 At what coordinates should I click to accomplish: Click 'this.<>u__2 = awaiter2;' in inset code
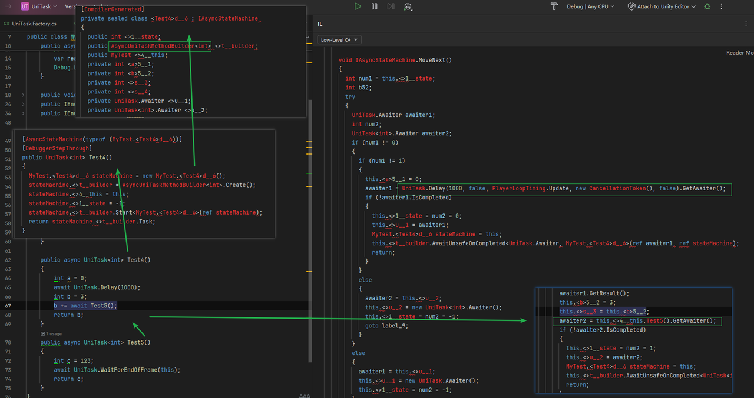(x=605, y=357)
